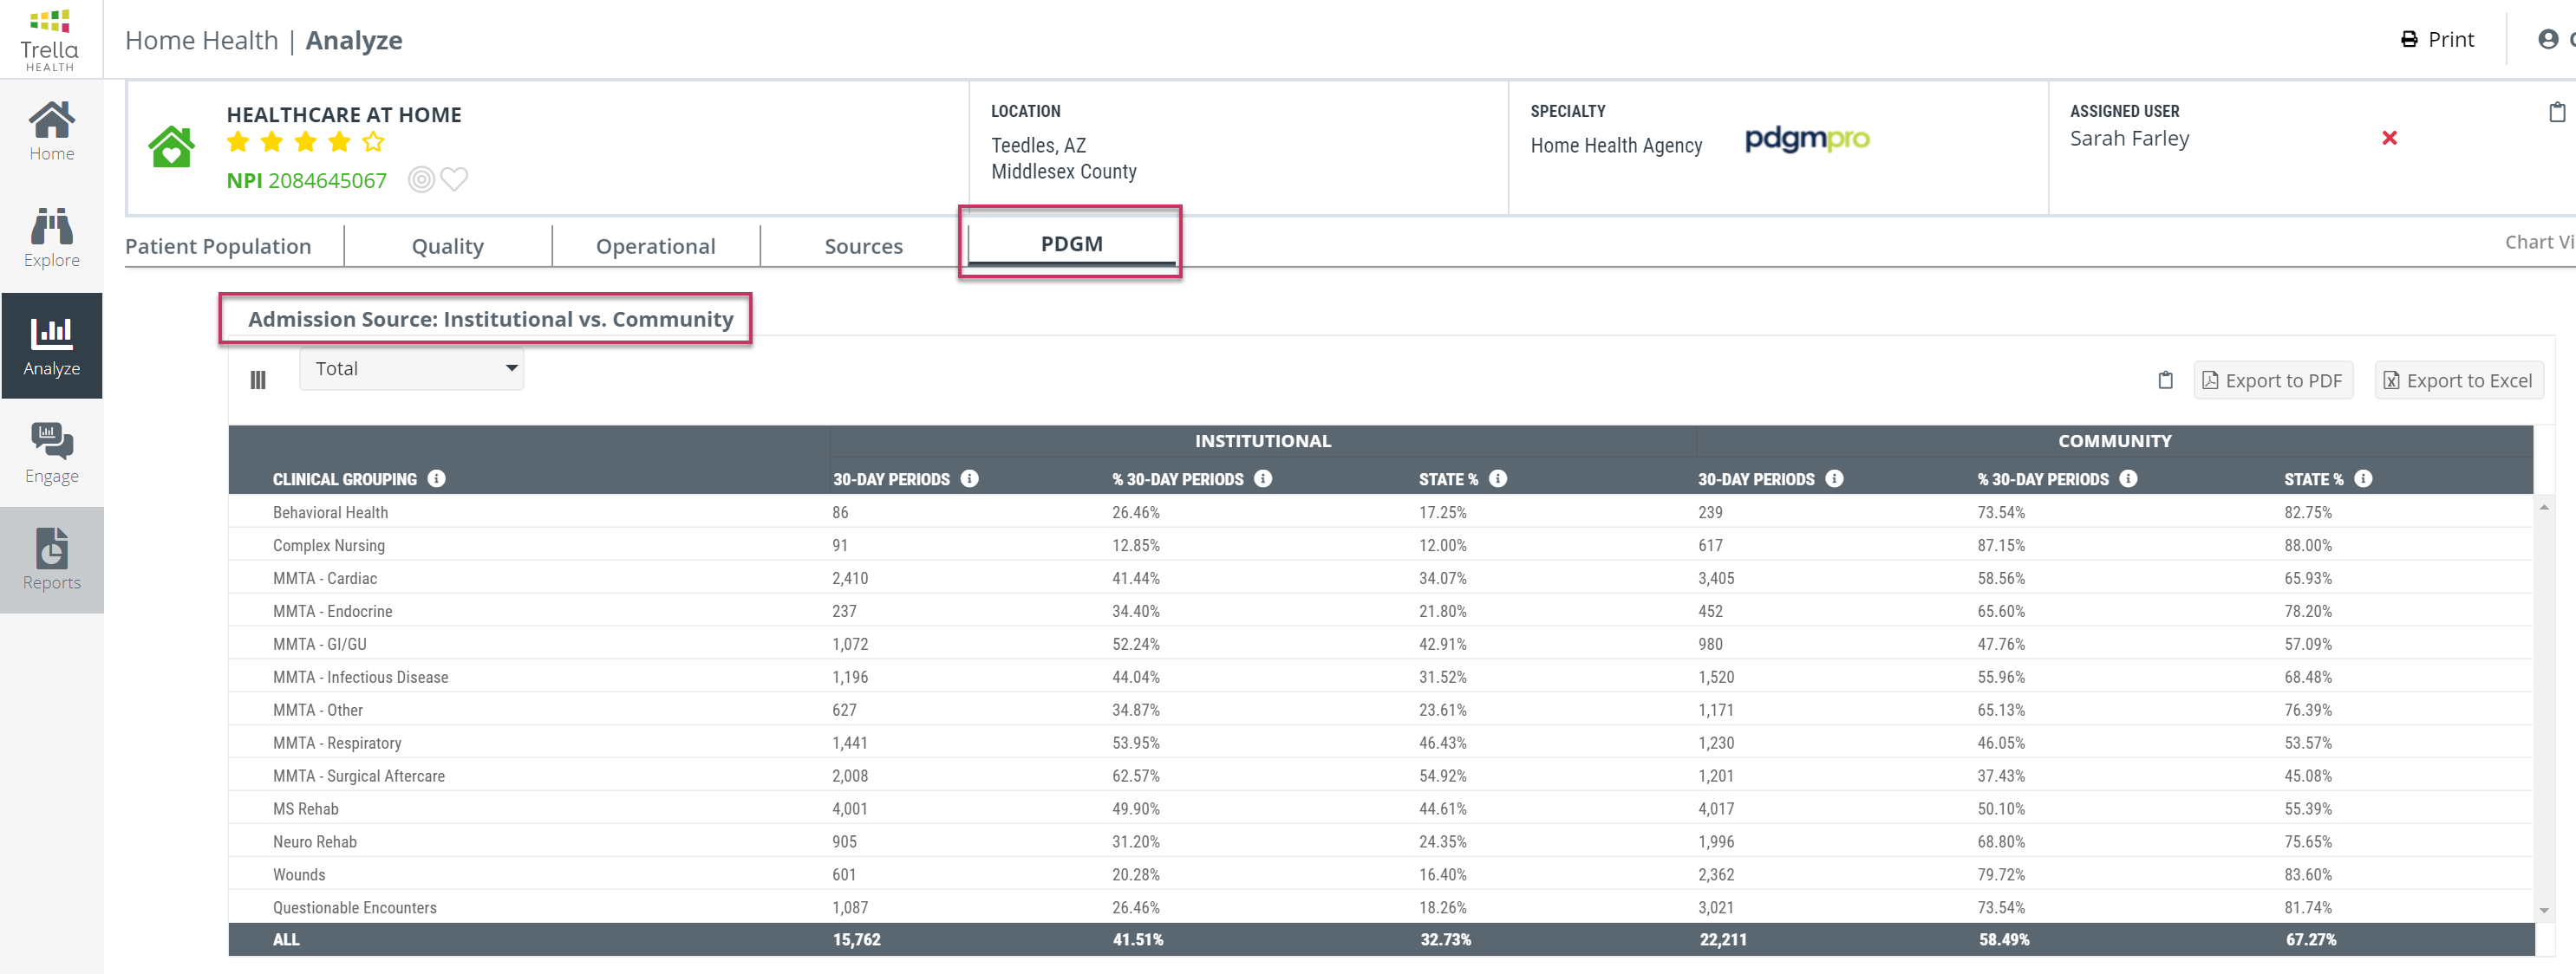2576x974 pixels.
Task: Click INSTITUTIONAL group header
Action: [x=1262, y=440]
